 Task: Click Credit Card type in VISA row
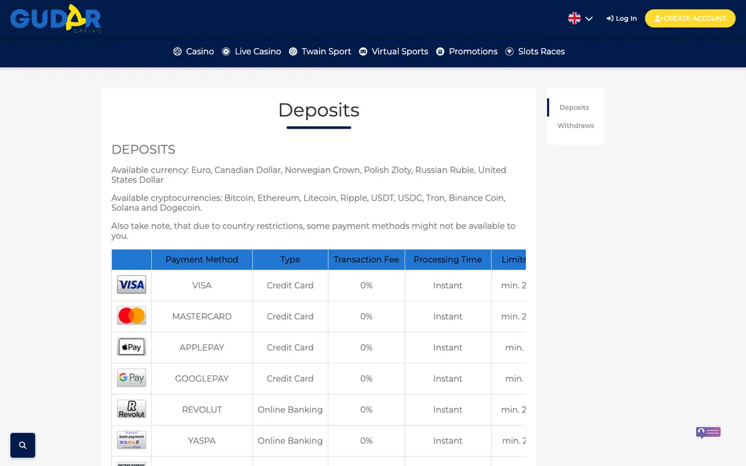(x=290, y=285)
